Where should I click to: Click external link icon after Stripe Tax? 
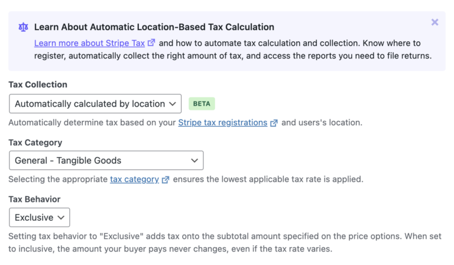pos(151,42)
